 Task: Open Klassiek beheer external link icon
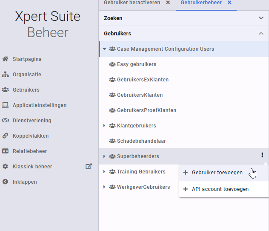[x=89, y=166]
